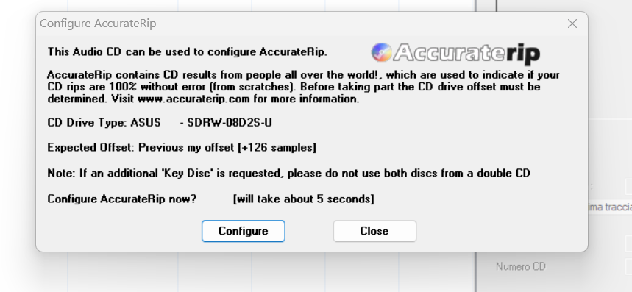Click the 'Expected Offset' label
632x292 pixels.
(x=90, y=147)
